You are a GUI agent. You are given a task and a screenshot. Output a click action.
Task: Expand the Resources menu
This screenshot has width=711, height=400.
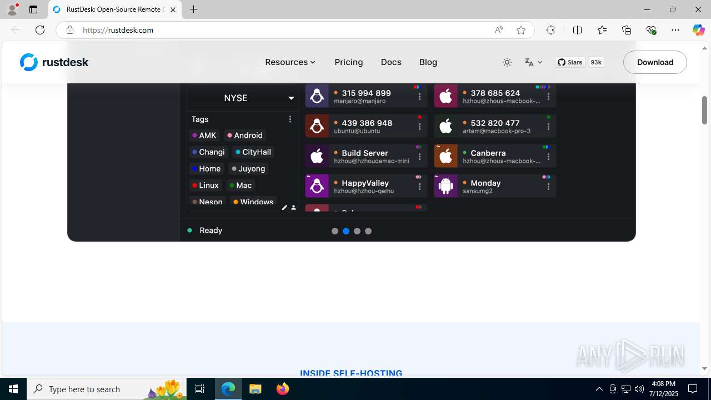click(291, 62)
